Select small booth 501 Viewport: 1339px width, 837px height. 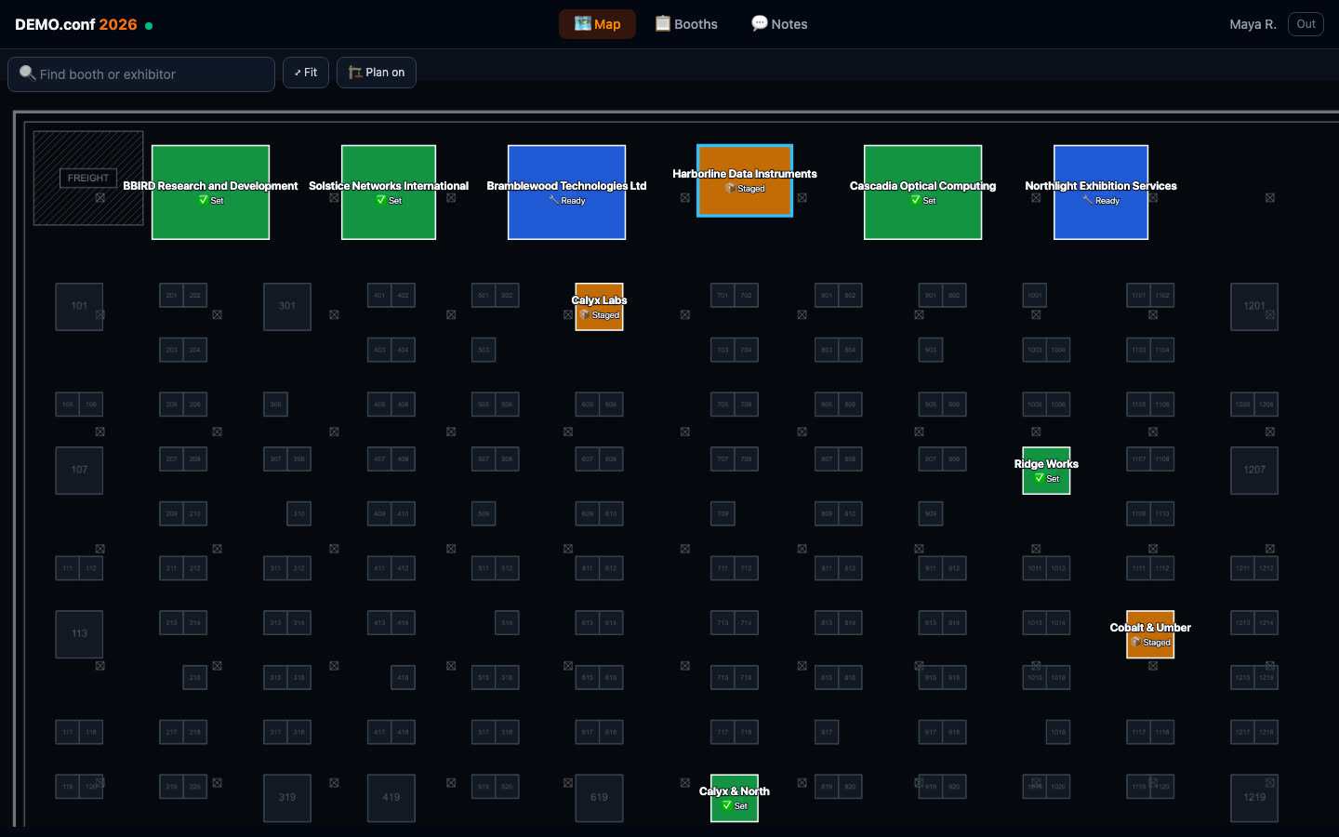pos(484,296)
